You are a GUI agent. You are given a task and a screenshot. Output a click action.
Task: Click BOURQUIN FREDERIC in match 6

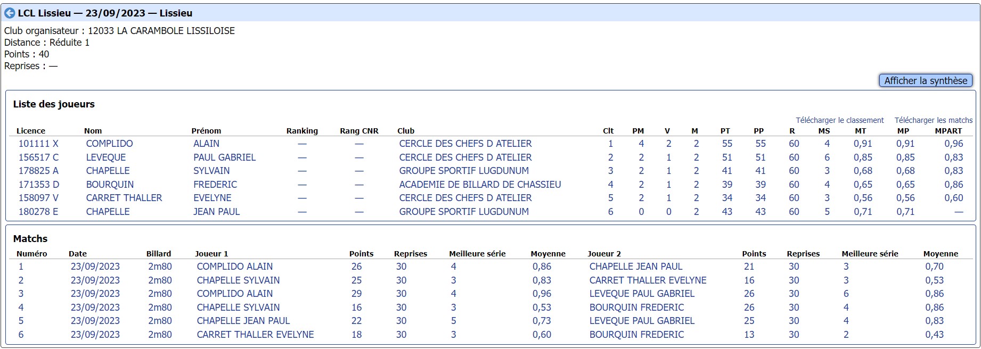pos(636,335)
